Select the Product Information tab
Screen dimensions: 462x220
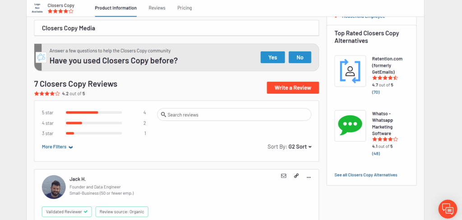click(116, 8)
